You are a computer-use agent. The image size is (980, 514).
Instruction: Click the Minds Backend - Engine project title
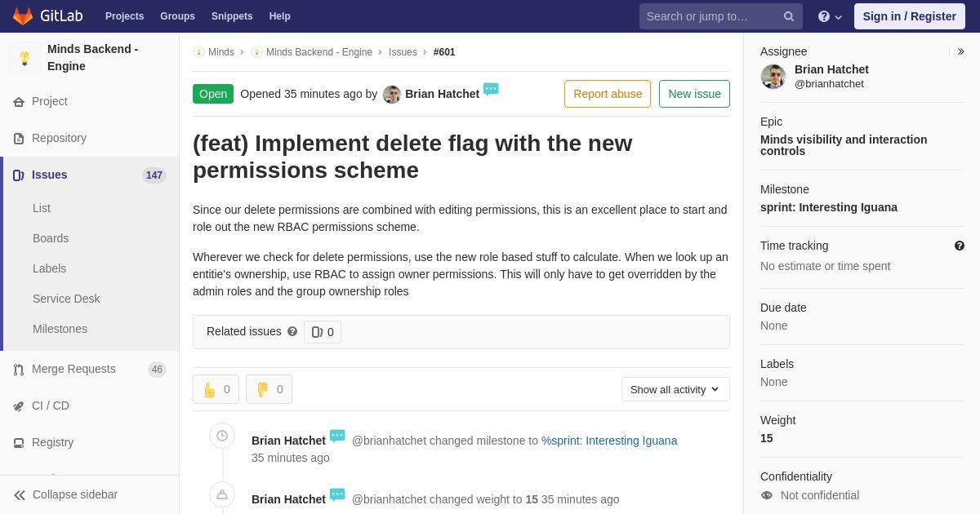tap(93, 58)
